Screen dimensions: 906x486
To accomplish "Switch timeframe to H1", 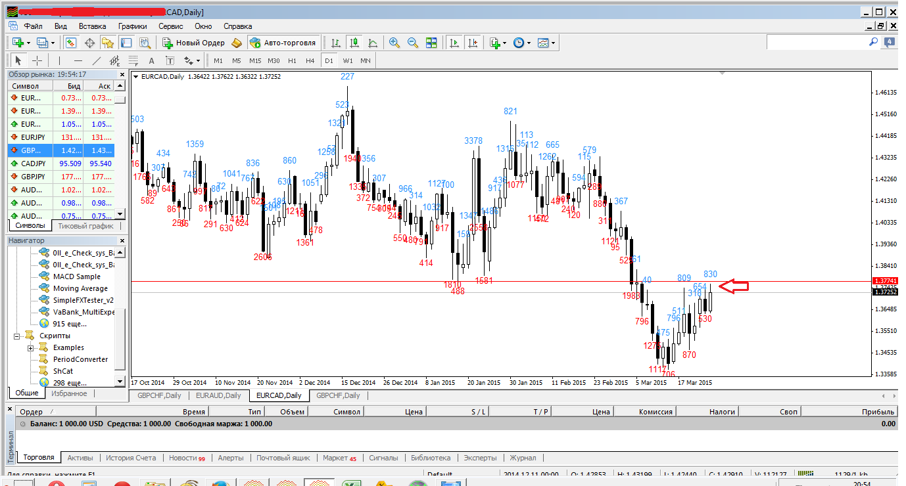I will click(x=292, y=60).
